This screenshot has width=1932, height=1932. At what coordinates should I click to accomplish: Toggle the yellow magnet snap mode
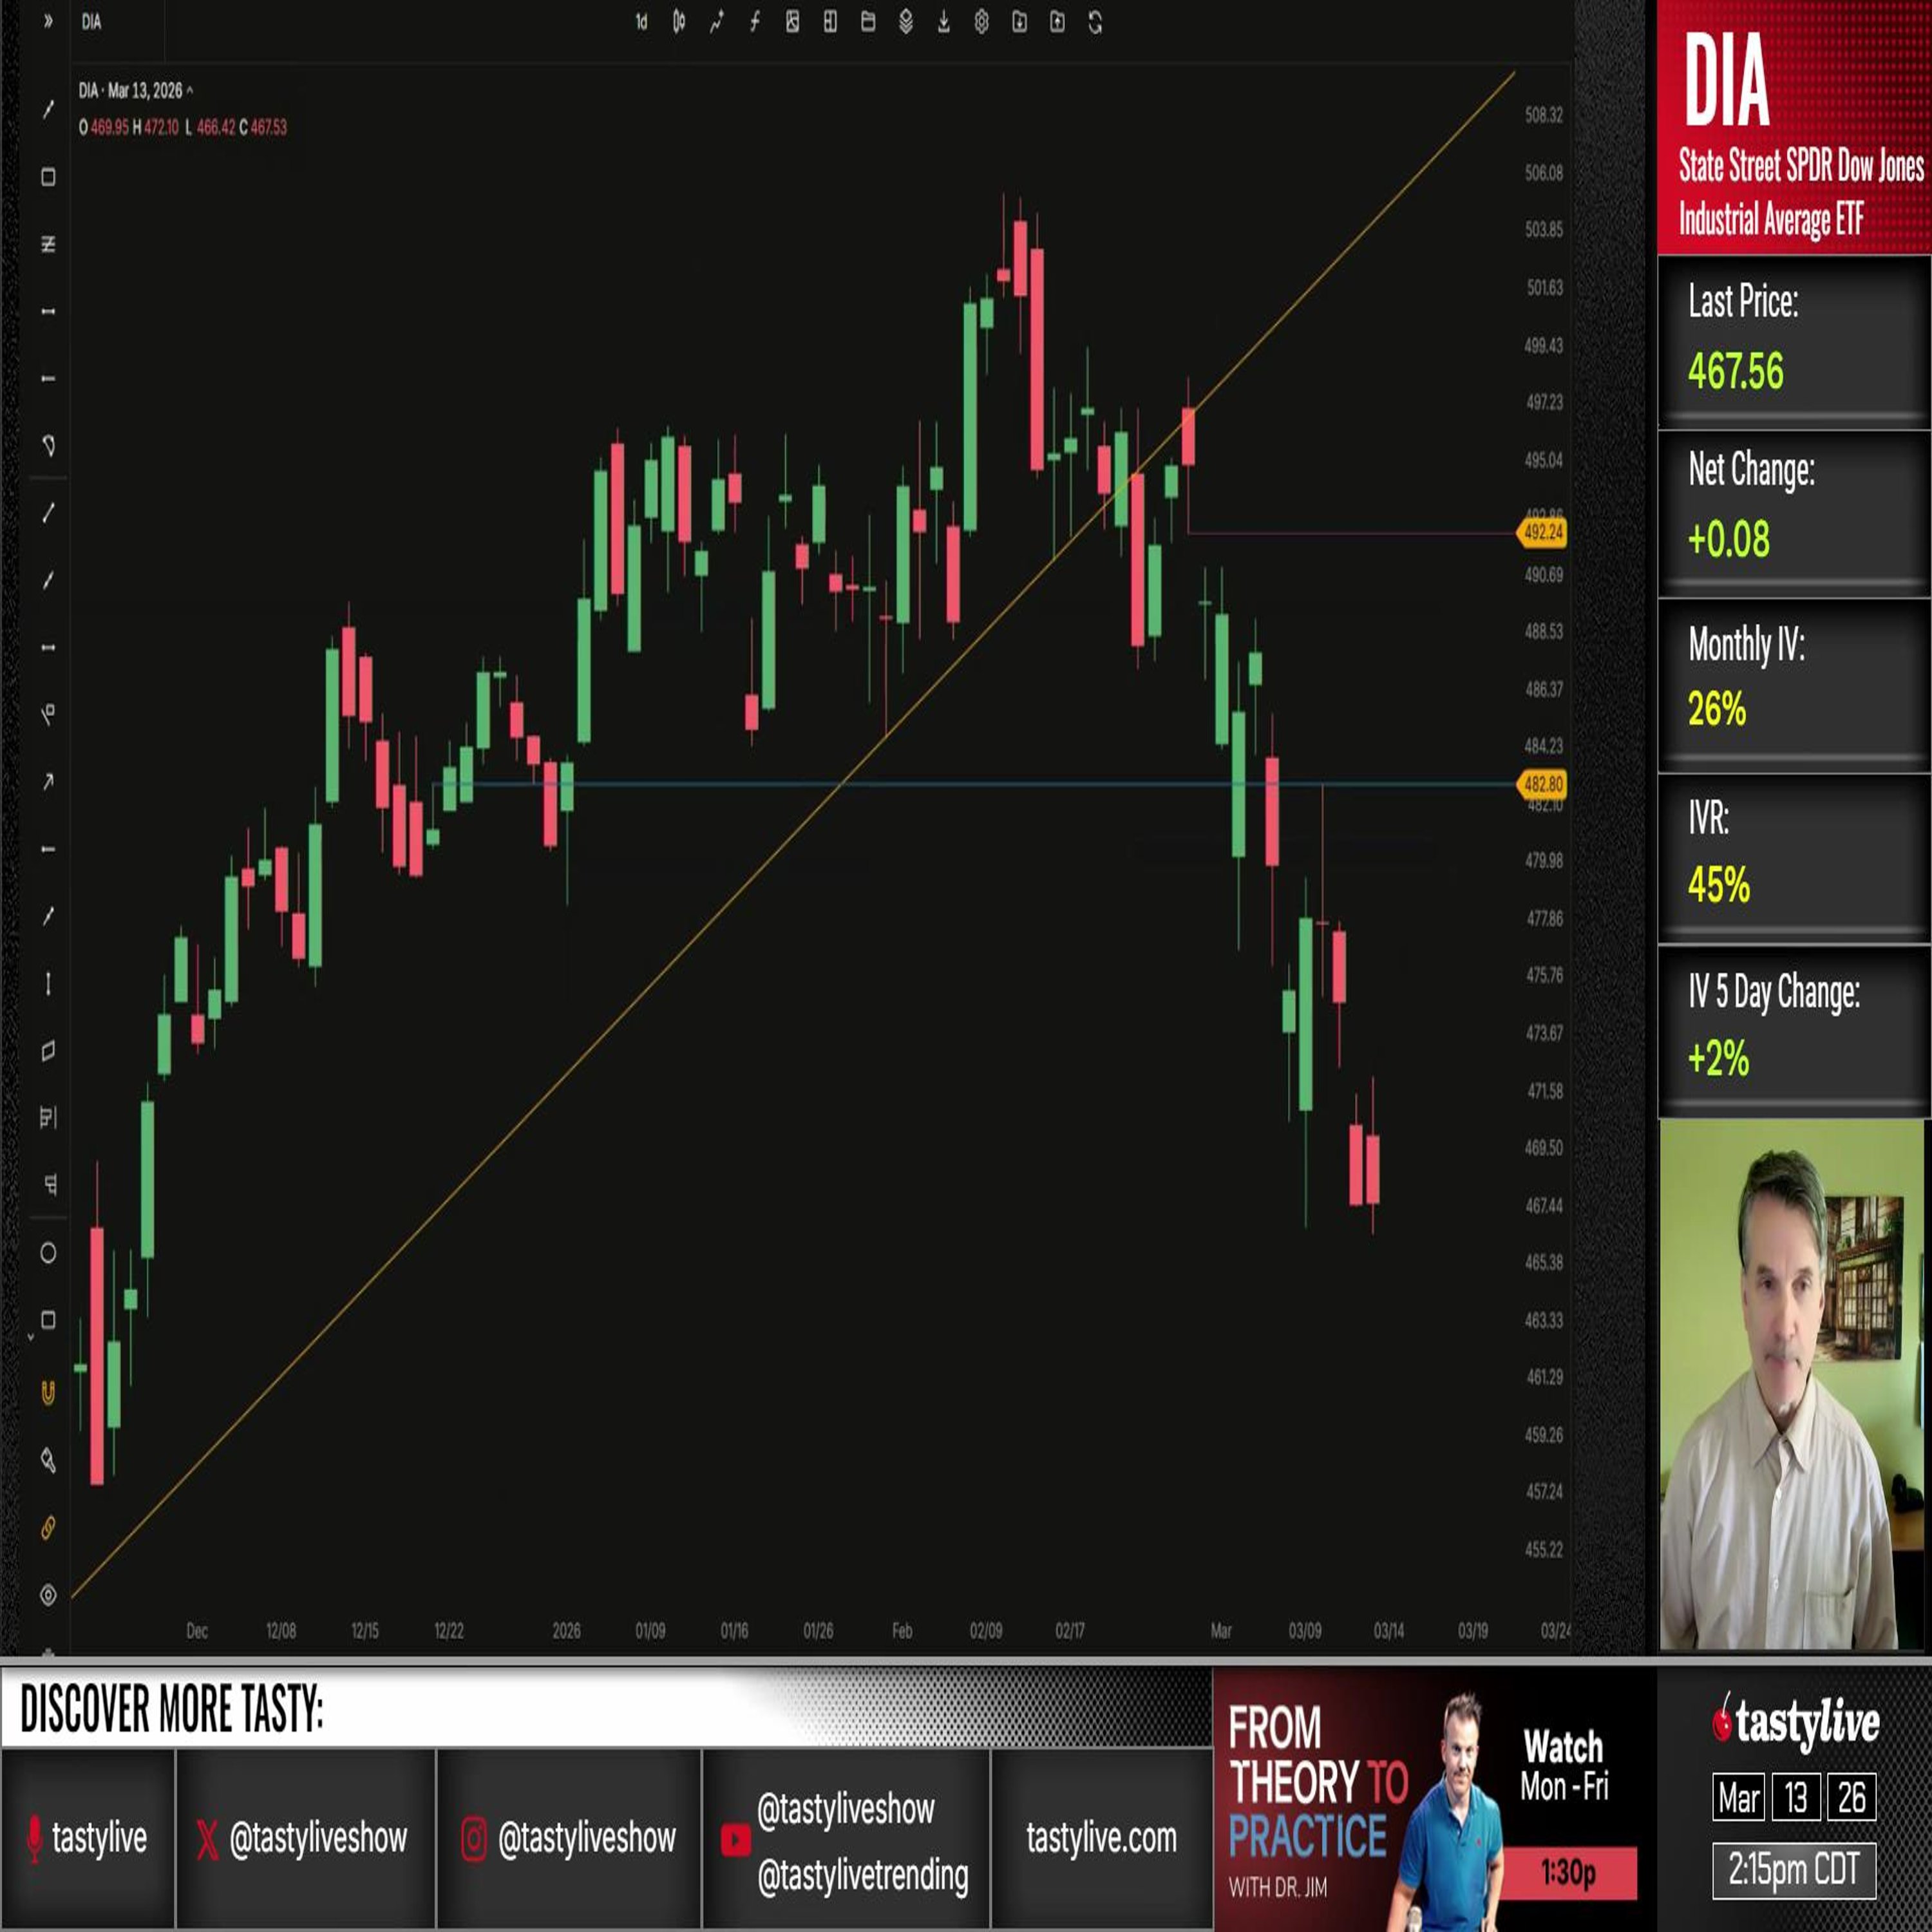[x=47, y=1393]
